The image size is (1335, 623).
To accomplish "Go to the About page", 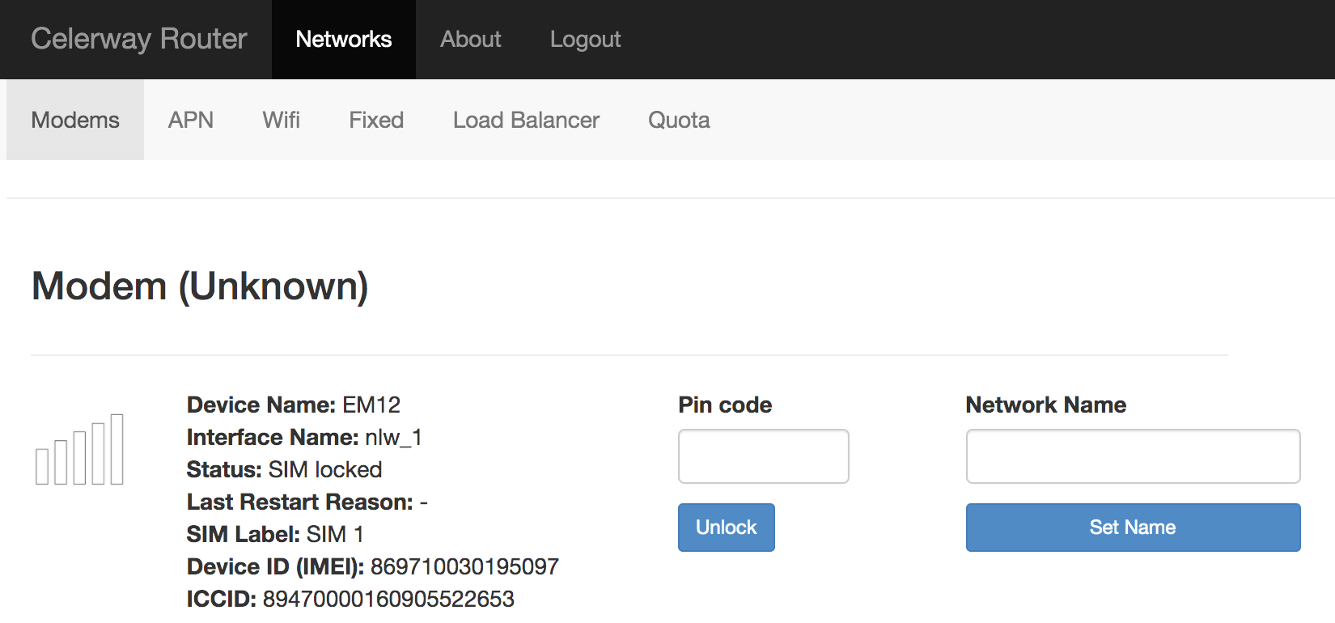I will tap(470, 39).
